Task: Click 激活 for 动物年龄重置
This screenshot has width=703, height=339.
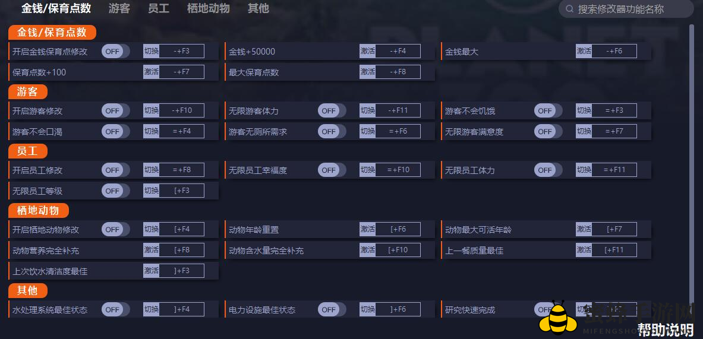Action: pos(367,229)
